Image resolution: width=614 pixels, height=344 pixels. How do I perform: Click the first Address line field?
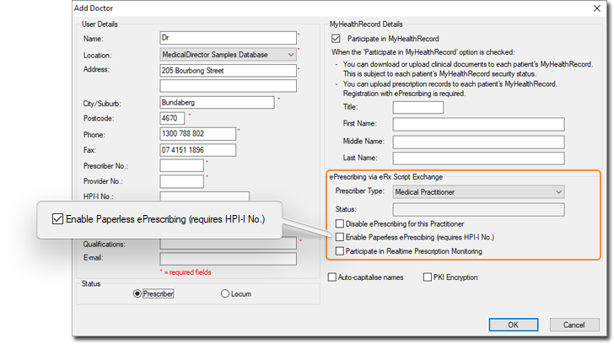(x=228, y=71)
